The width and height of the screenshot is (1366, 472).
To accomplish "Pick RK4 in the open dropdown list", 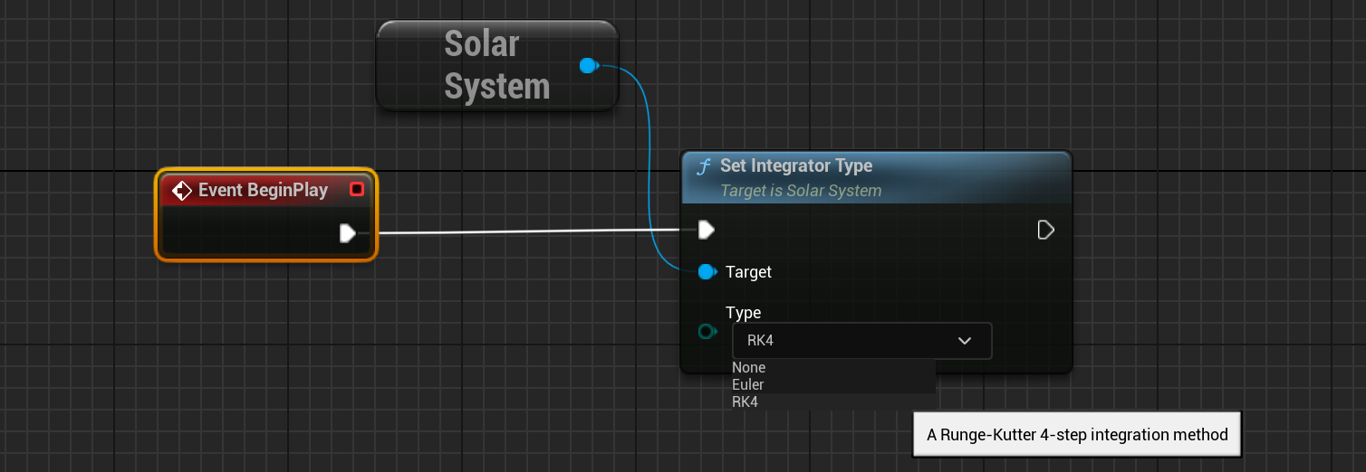I will click(x=746, y=402).
